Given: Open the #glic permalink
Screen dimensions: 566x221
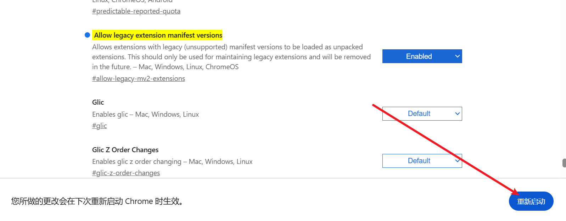Looking at the screenshot, I should click(99, 125).
